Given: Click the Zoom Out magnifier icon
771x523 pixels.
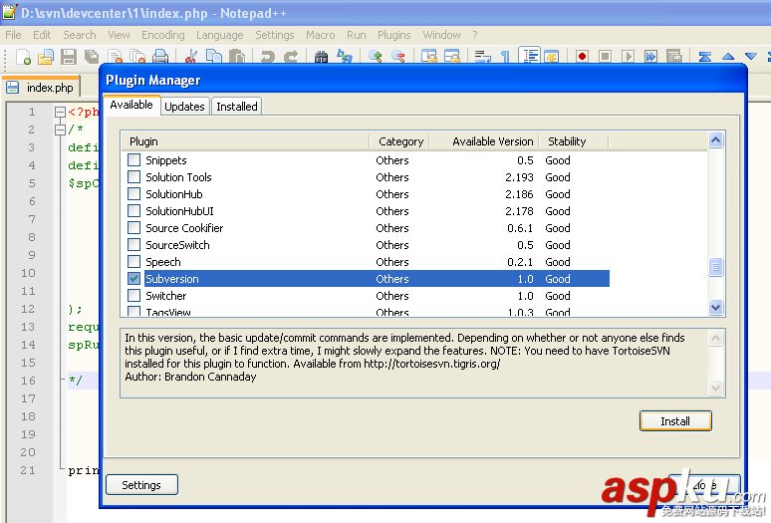Looking at the screenshot, I should coord(398,57).
